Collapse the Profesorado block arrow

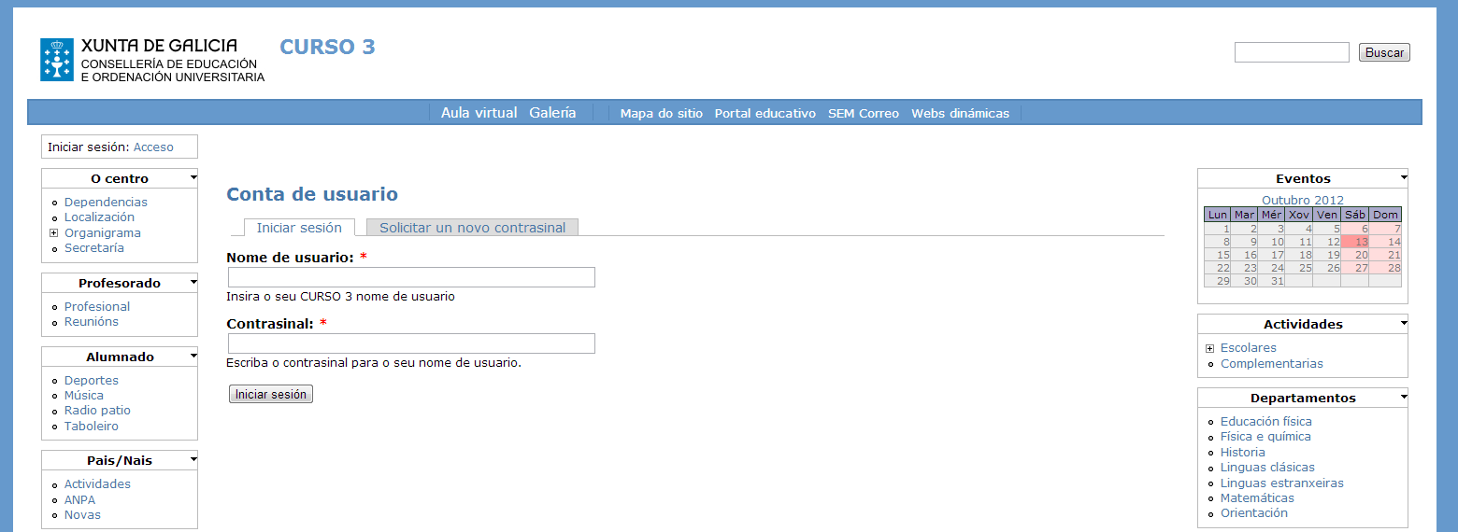[x=193, y=281]
